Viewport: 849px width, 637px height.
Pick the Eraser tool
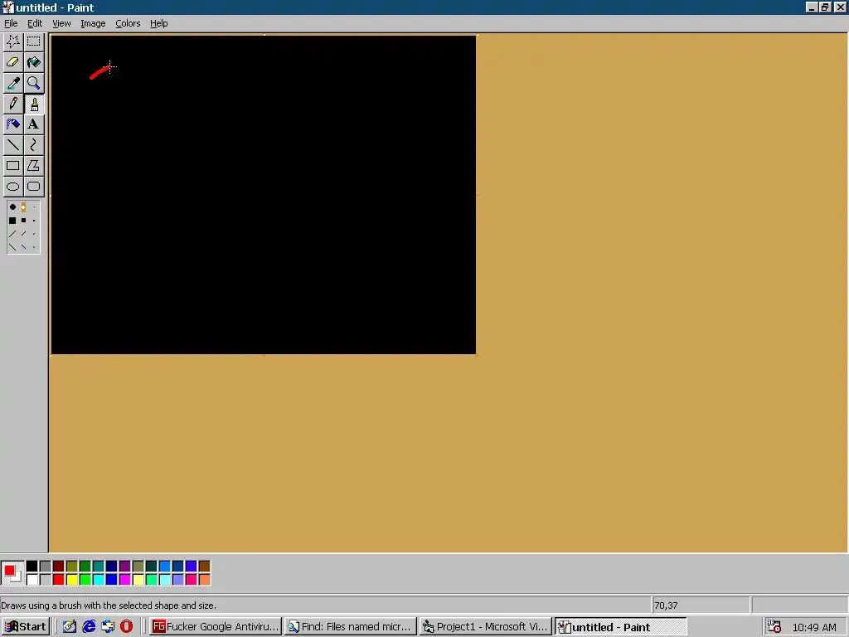(13, 61)
